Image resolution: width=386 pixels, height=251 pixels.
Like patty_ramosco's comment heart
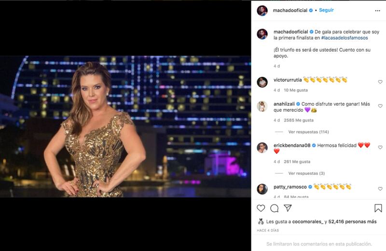[380, 189]
